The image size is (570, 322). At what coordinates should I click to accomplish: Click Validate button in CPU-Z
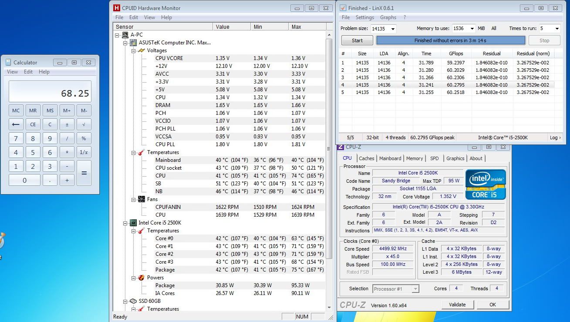(458, 305)
